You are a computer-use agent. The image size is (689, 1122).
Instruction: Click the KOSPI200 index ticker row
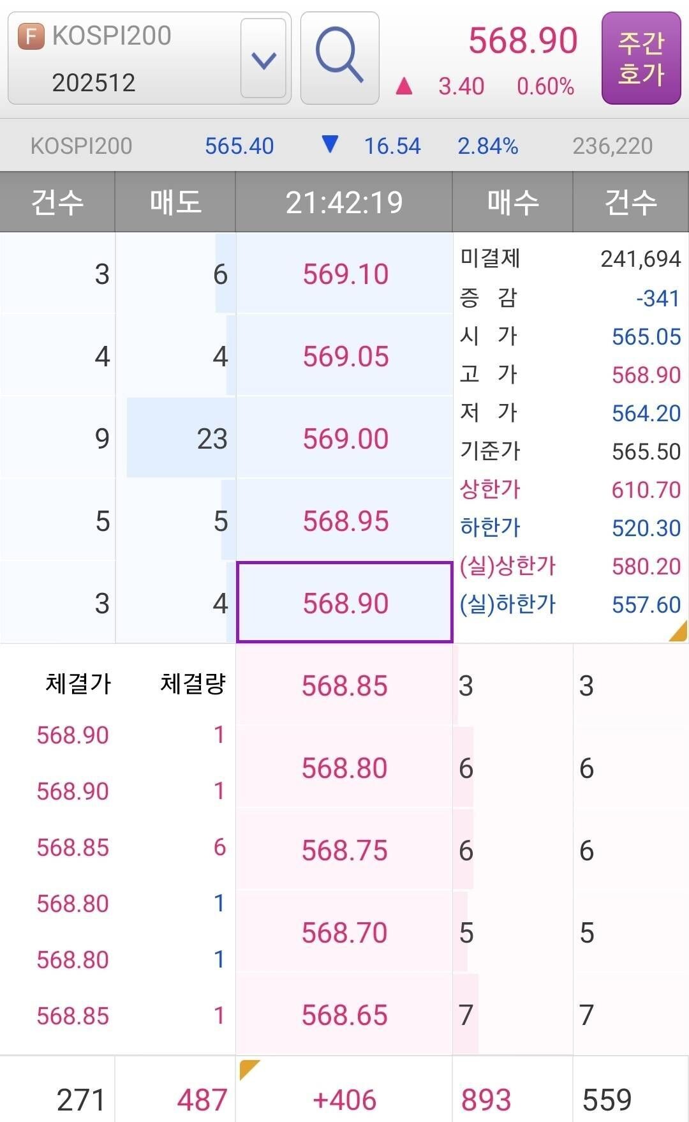(x=81, y=146)
